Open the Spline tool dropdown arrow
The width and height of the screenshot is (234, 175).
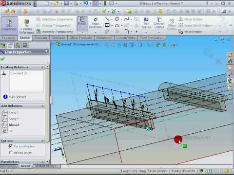pyautogui.click(x=131, y=19)
